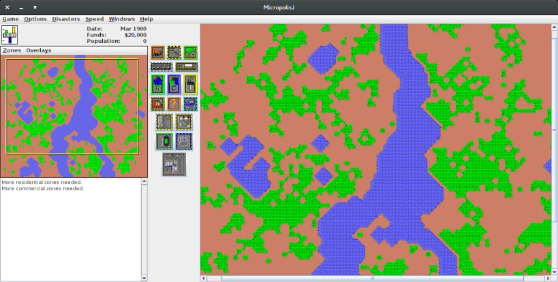Click the 'Date:' label

[95, 29]
